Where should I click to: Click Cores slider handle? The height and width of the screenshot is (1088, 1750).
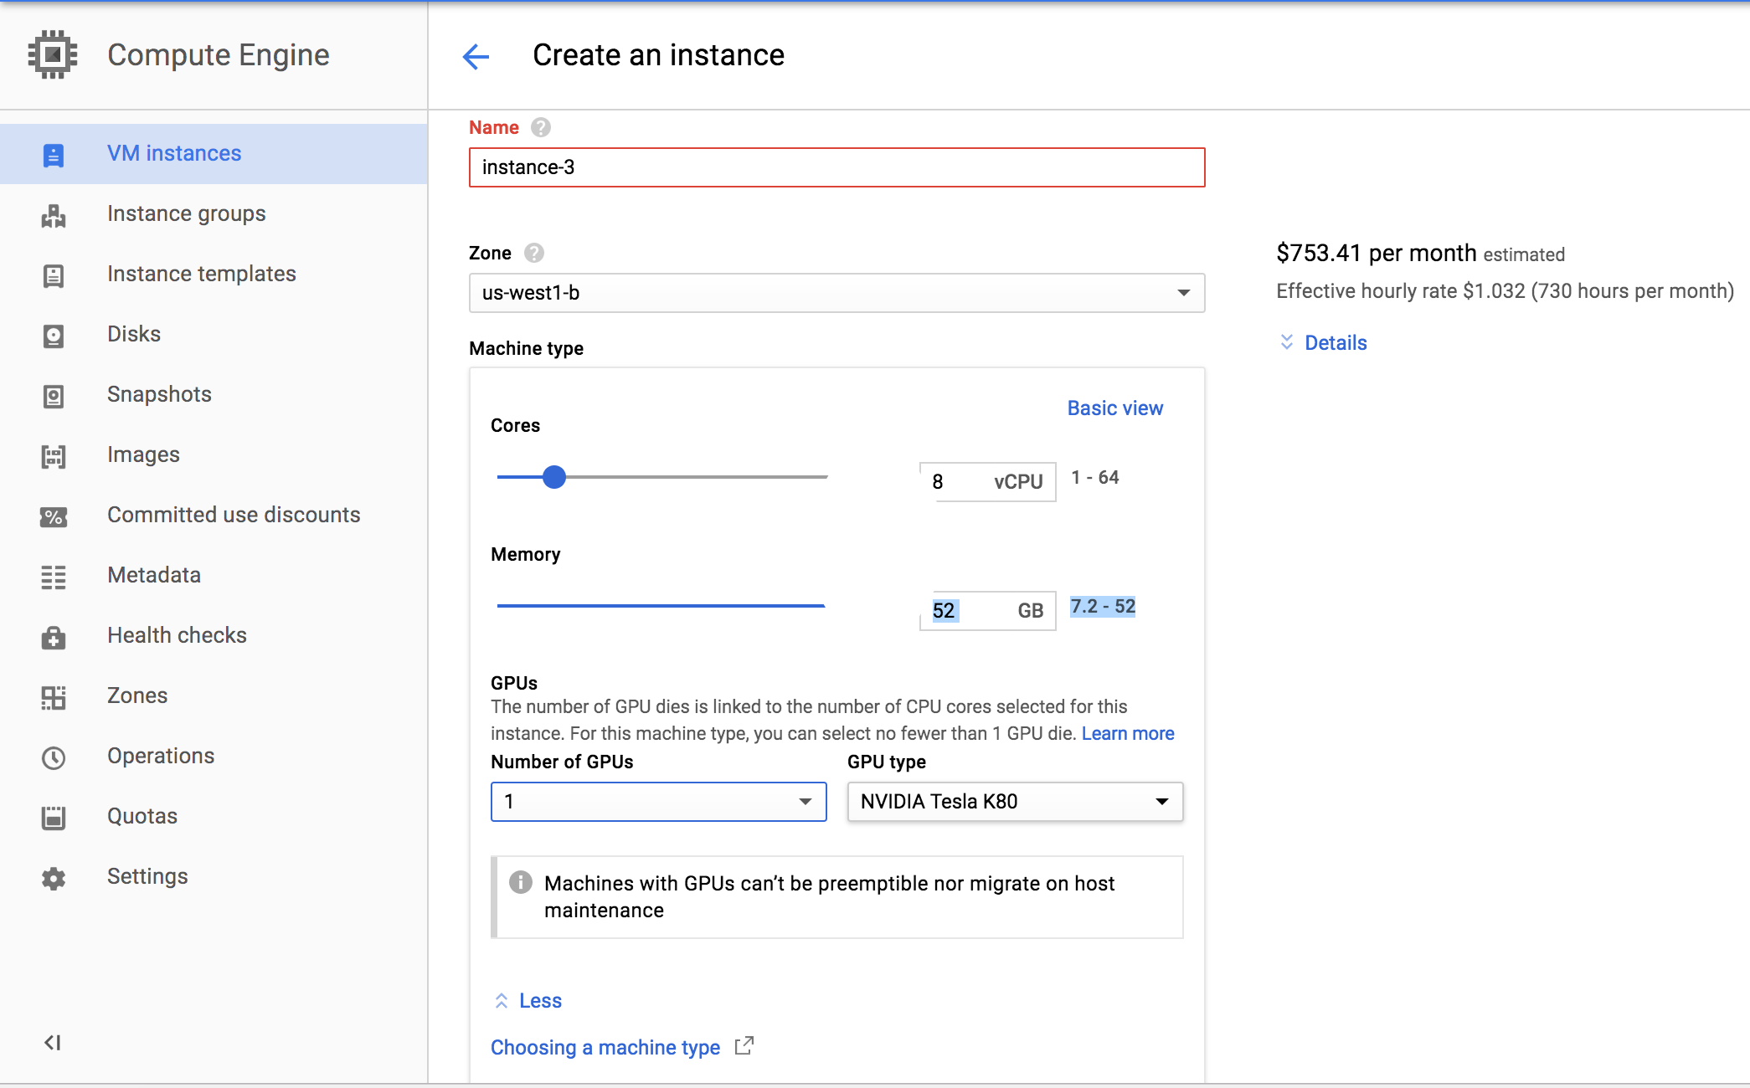pyautogui.click(x=554, y=477)
